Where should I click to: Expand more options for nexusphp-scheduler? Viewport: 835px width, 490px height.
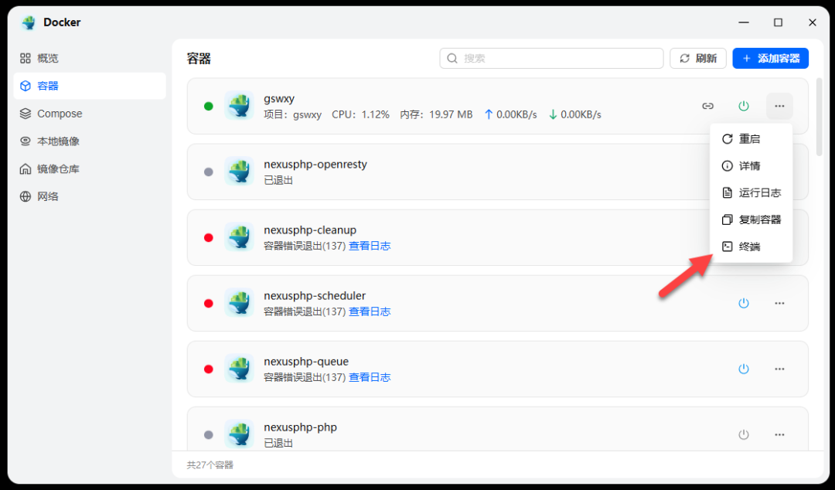pos(779,303)
